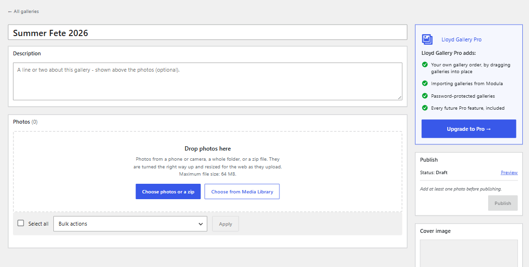Open the gallery Preview link
Screen dimensions: 529x267
[509, 173]
